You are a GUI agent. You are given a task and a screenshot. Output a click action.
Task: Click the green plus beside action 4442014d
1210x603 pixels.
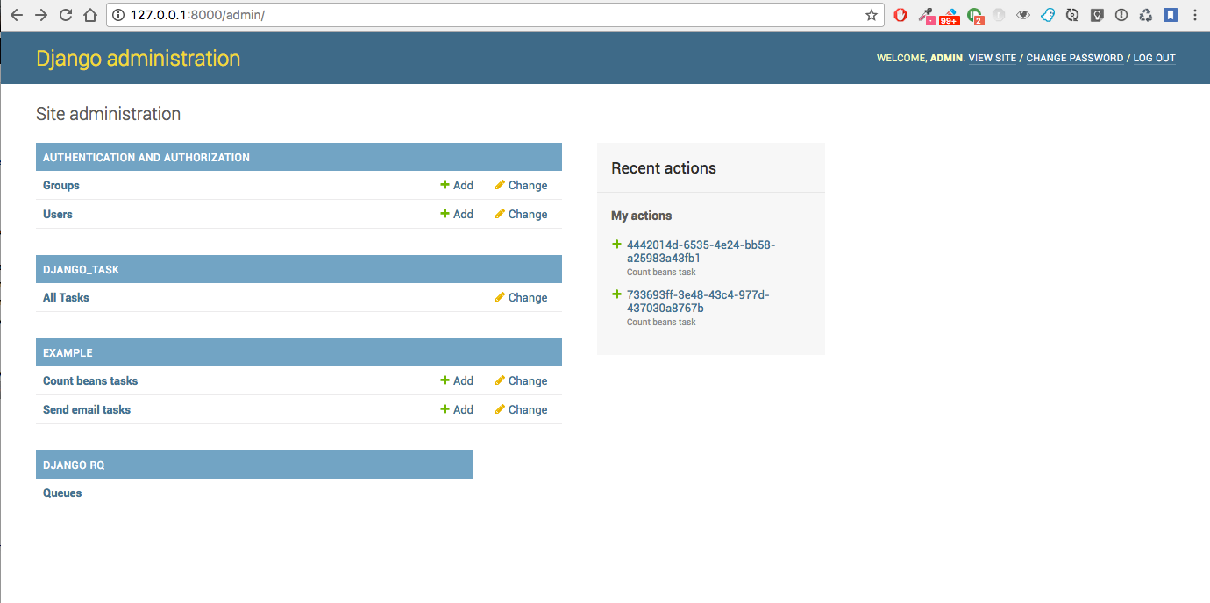coord(616,245)
